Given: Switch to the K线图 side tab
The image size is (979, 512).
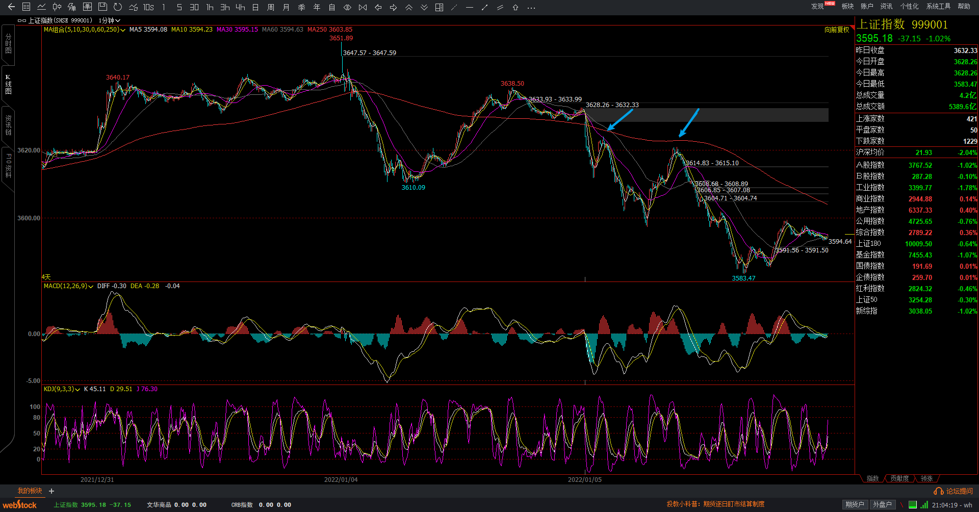Looking at the screenshot, I should pyautogui.click(x=8, y=84).
